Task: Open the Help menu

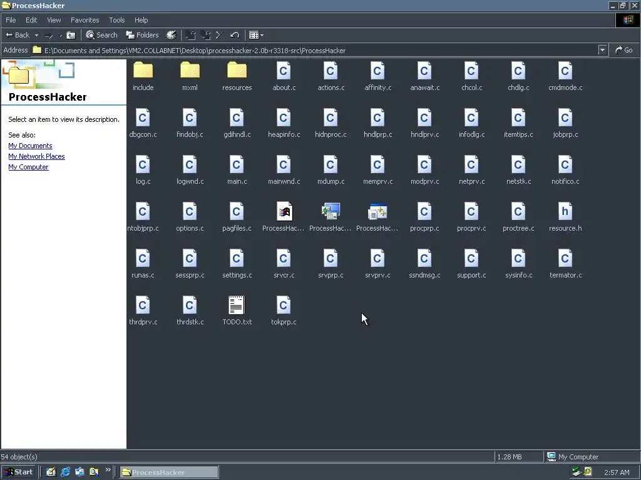Action: [141, 20]
